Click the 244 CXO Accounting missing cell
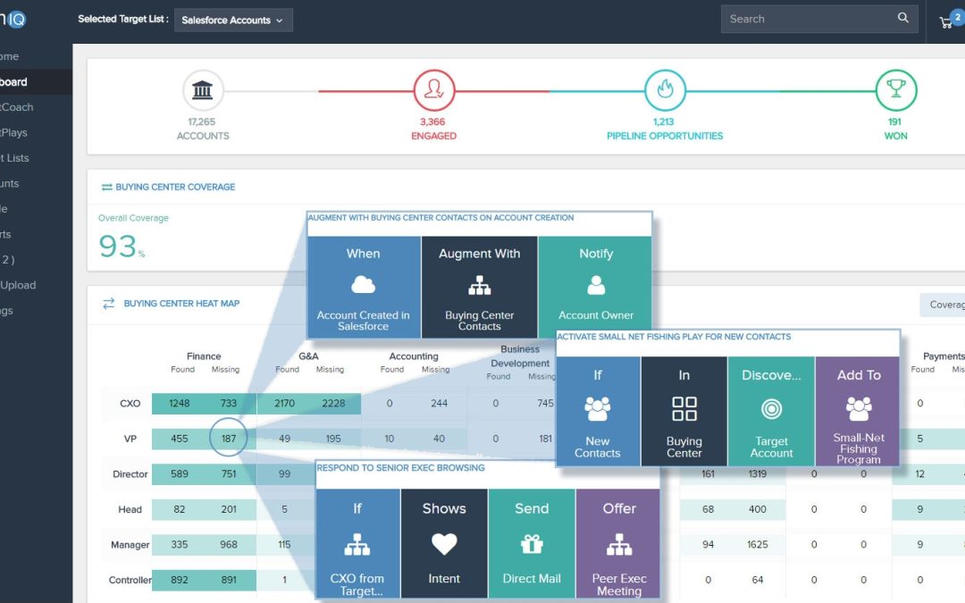This screenshot has height=603, width=965. (x=439, y=404)
